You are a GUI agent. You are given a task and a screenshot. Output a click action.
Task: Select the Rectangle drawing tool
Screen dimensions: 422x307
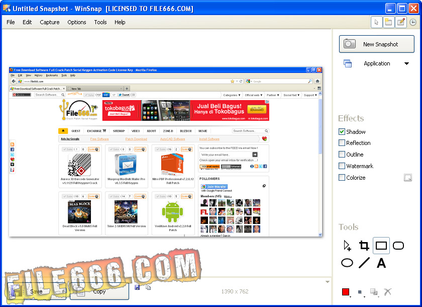[x=381, y=246]
